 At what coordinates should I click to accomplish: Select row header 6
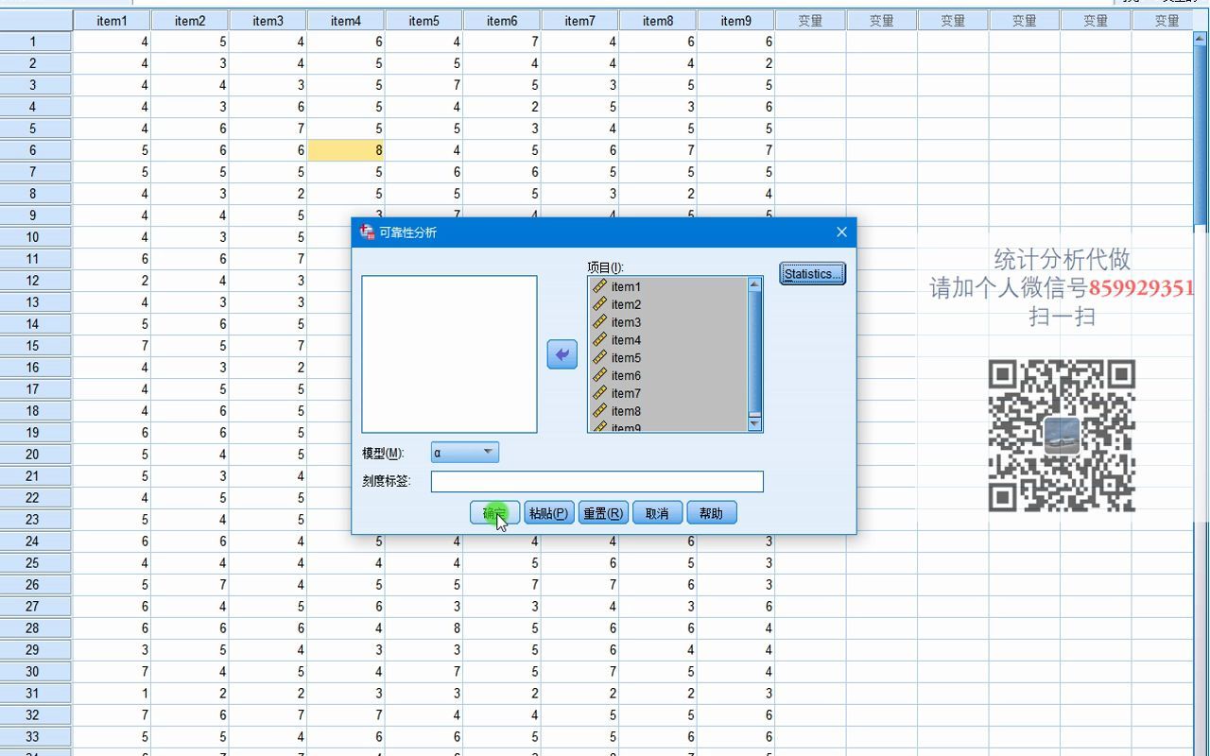36,150
